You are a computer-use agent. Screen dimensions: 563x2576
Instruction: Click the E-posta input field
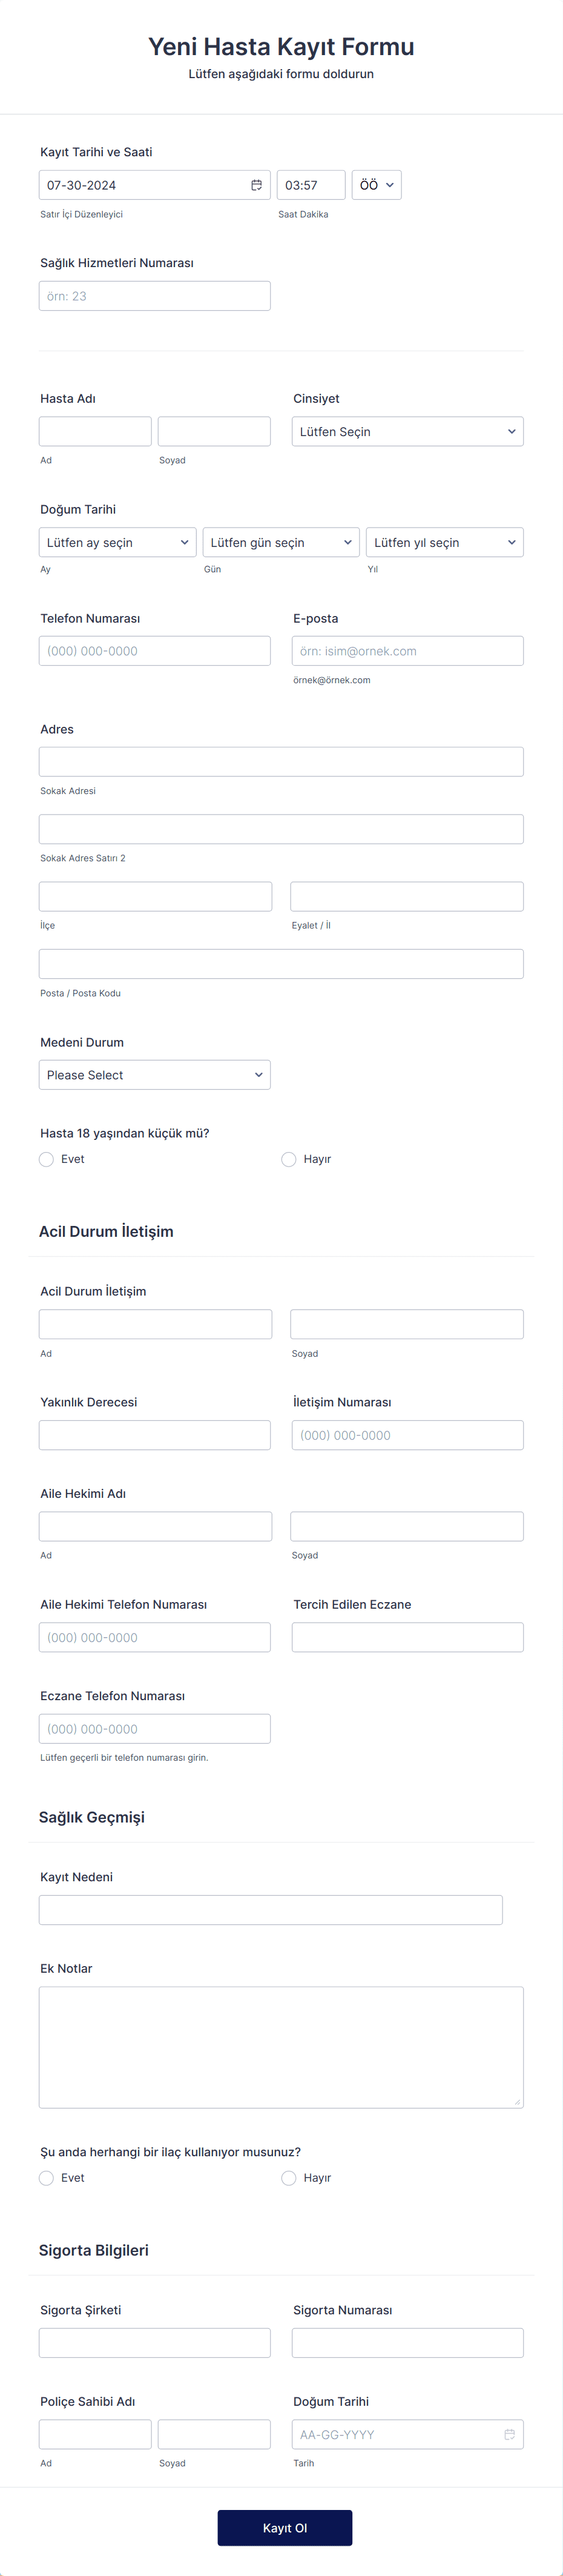click(x=407, y=651)
